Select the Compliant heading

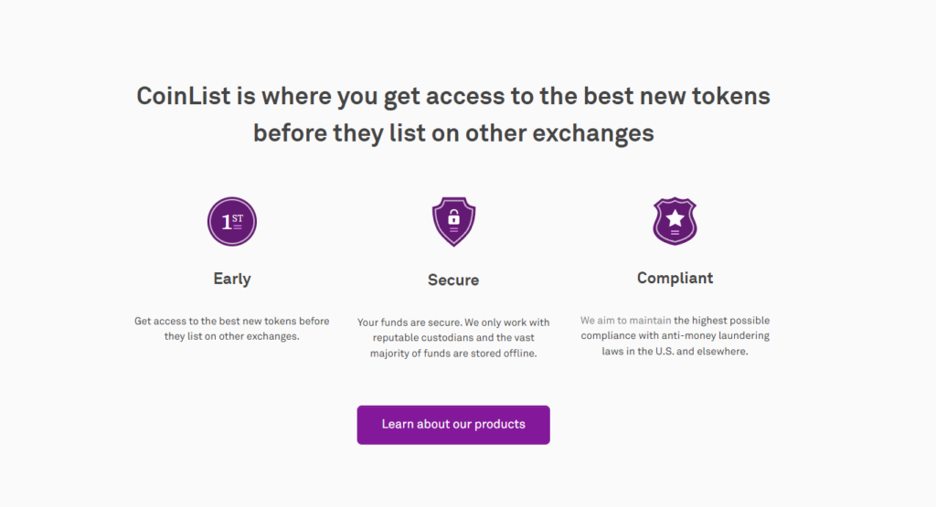point(675,278)
